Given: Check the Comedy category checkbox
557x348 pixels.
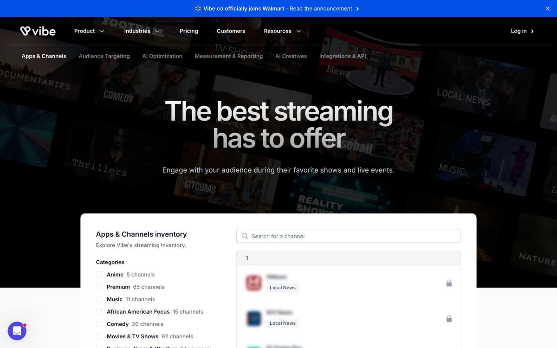Looking at the screenshot, I should click(99, 324).
